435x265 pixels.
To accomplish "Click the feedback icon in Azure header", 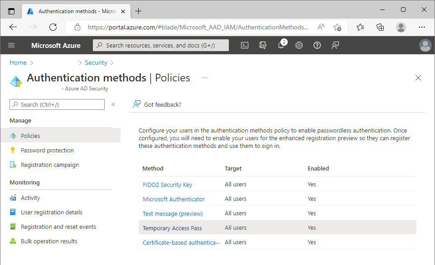I will (x=335, y=45).
